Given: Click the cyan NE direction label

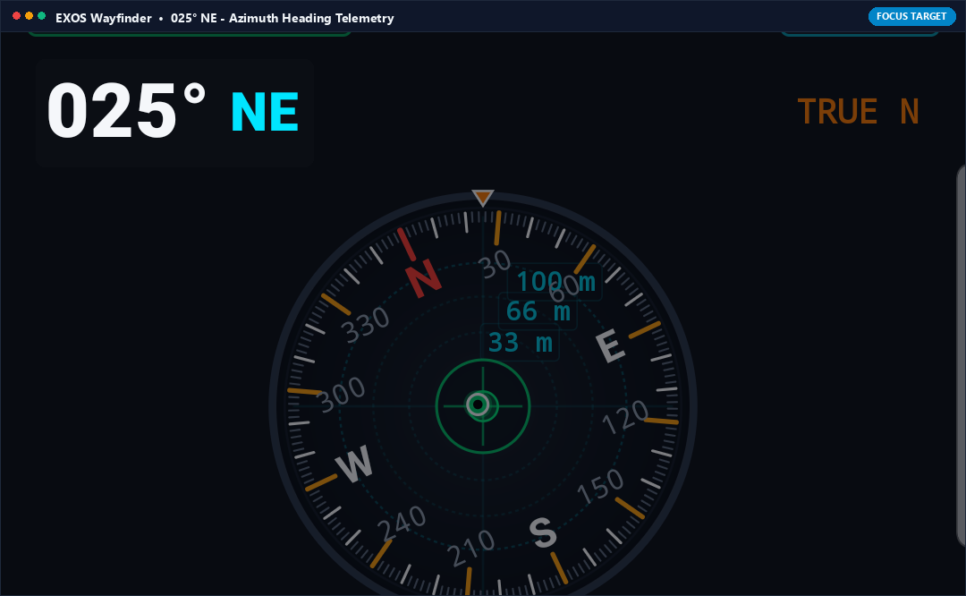Looking at the screenshot, I should pos(265,112).
